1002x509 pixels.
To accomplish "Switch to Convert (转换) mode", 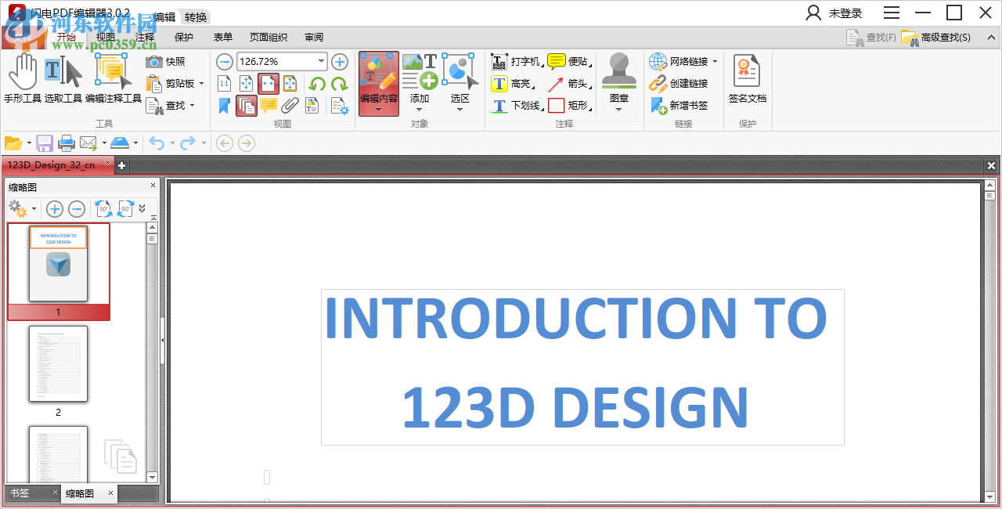I will [x=196, y=16].
